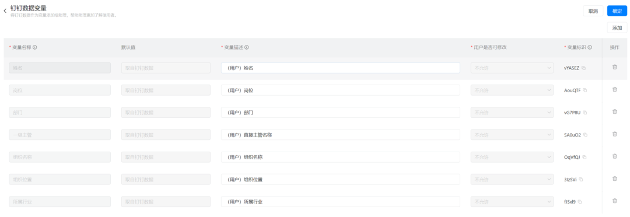The image size is (630, 217).
Task: Click the default value field in 姓名 row
Action: tap(166, 68)
